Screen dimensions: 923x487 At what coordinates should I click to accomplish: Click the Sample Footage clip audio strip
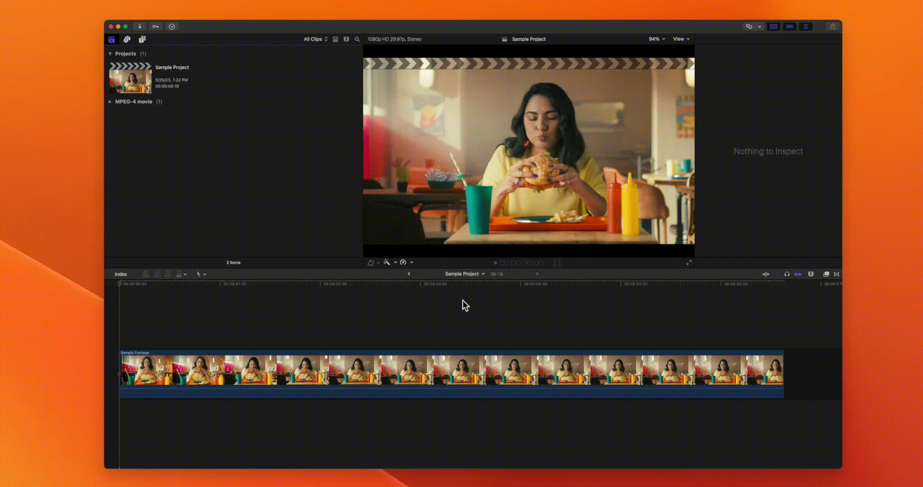click(x=452, y=392)
